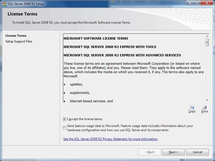Click MICROSOFT SOFTWARE LICENSE TERMS heading

(x=96, y=39)
